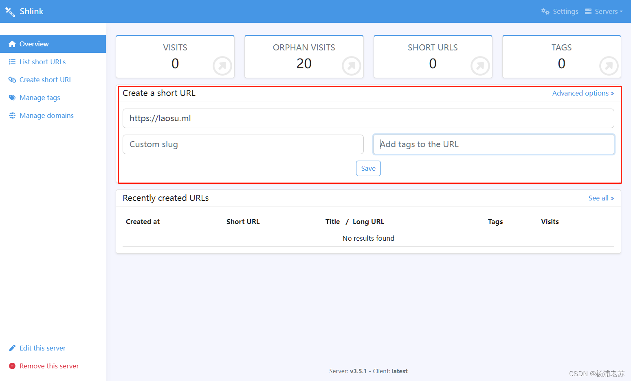Click the No results found message
Image resolution: width=631 pixels, height=381 pixels.
368,238
